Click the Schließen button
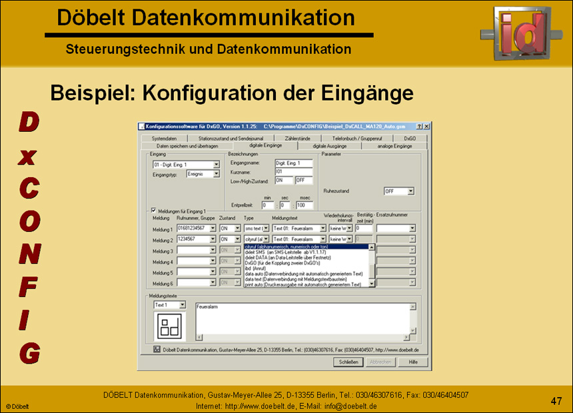Viewport: 573px width, 413px height. click(348, 362)
